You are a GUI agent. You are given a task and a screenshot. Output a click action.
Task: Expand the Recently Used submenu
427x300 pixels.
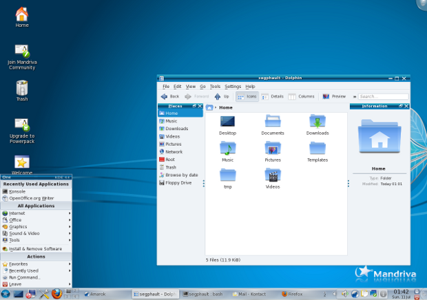coord(37,270)
